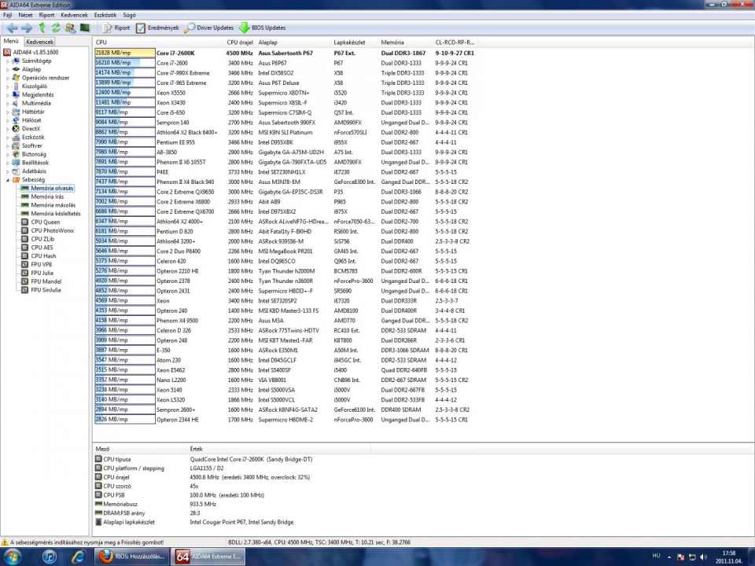Select the FPU Mandel benchmark icon

click(25, 281)
